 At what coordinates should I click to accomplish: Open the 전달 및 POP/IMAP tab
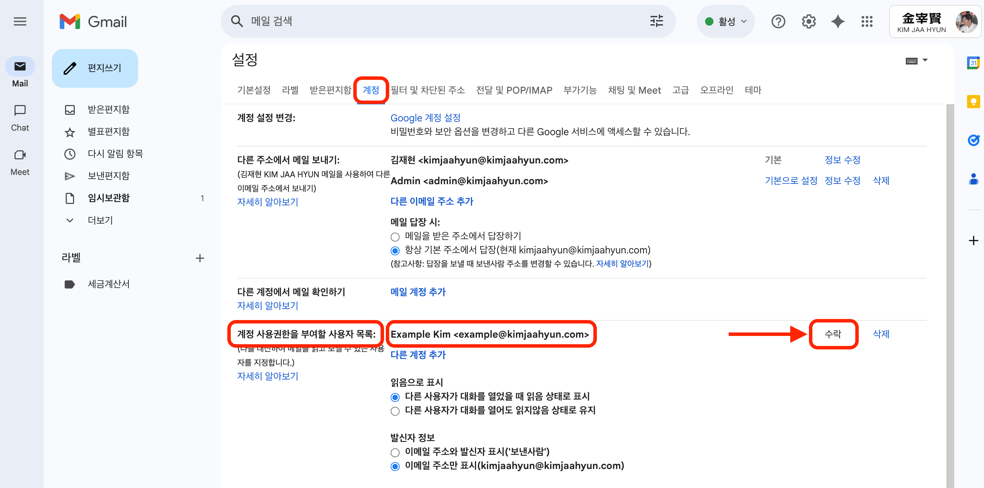[514, 90]
